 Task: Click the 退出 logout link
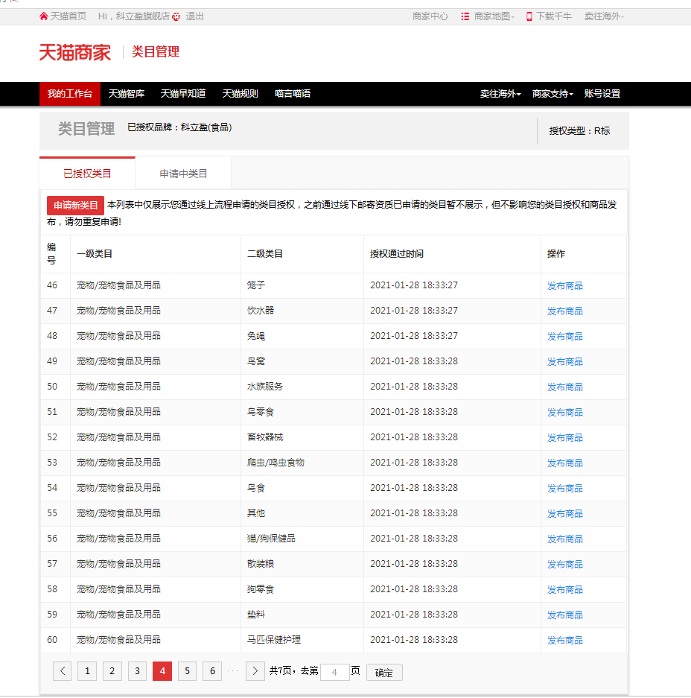tap(194, 16)
